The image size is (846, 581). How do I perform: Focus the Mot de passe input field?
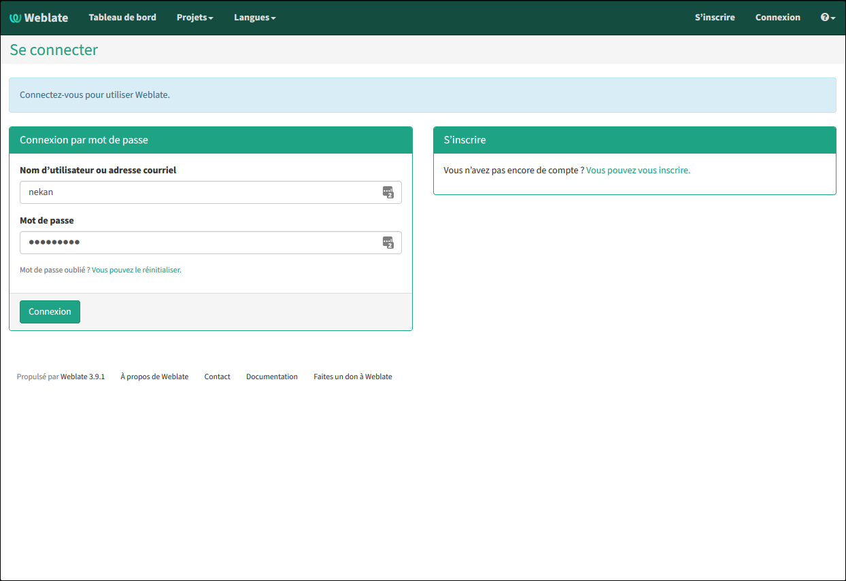click(x=201, y=243)
